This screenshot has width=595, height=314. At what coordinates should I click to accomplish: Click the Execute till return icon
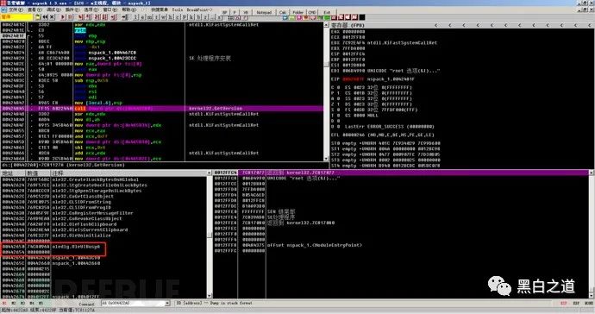pyautogui.click(x=114, y=17)
